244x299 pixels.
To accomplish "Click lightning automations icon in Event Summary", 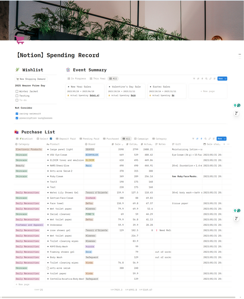I will (202, 79).
